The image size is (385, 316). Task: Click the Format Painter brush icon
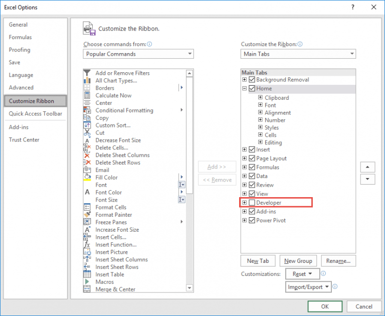coord(87,215)
